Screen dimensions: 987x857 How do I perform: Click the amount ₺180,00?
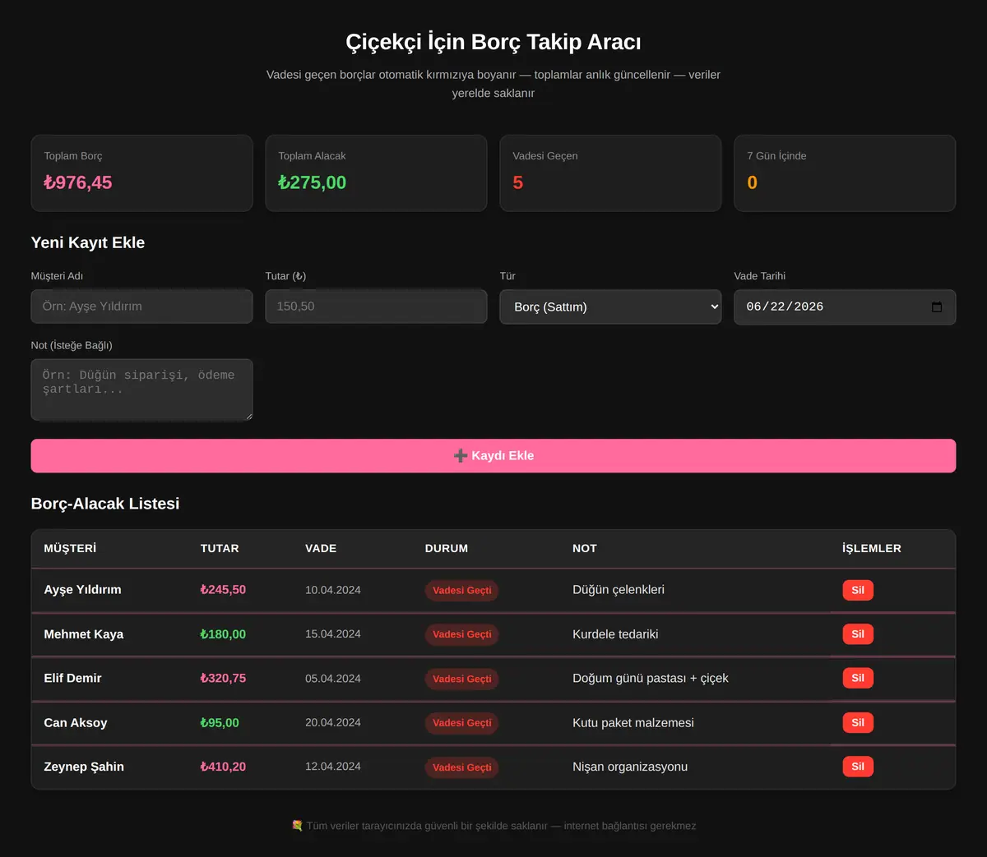click(x=223, y=634)
